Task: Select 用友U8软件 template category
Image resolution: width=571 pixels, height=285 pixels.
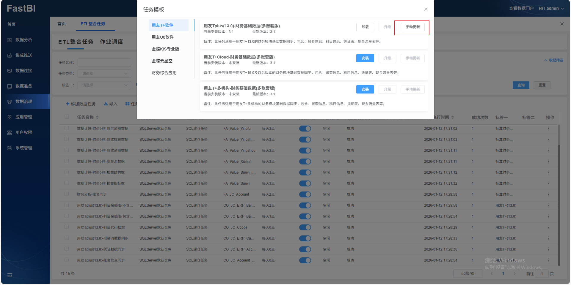Action: [163, 37]
